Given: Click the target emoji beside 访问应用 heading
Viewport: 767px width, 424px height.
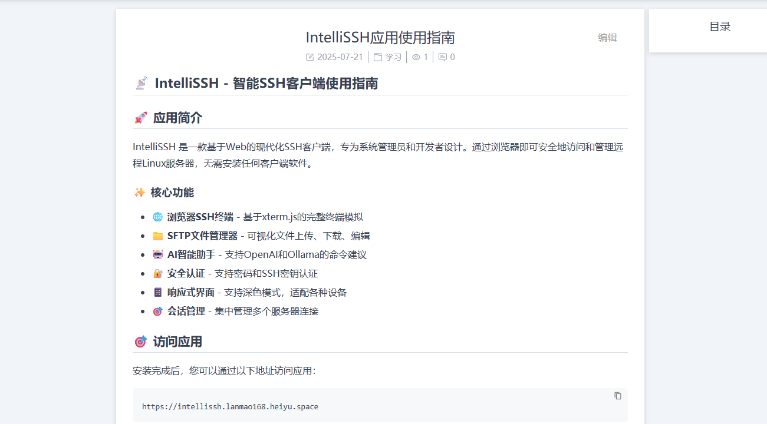Looking at the screenshot, I should click(x=140, y=342).
